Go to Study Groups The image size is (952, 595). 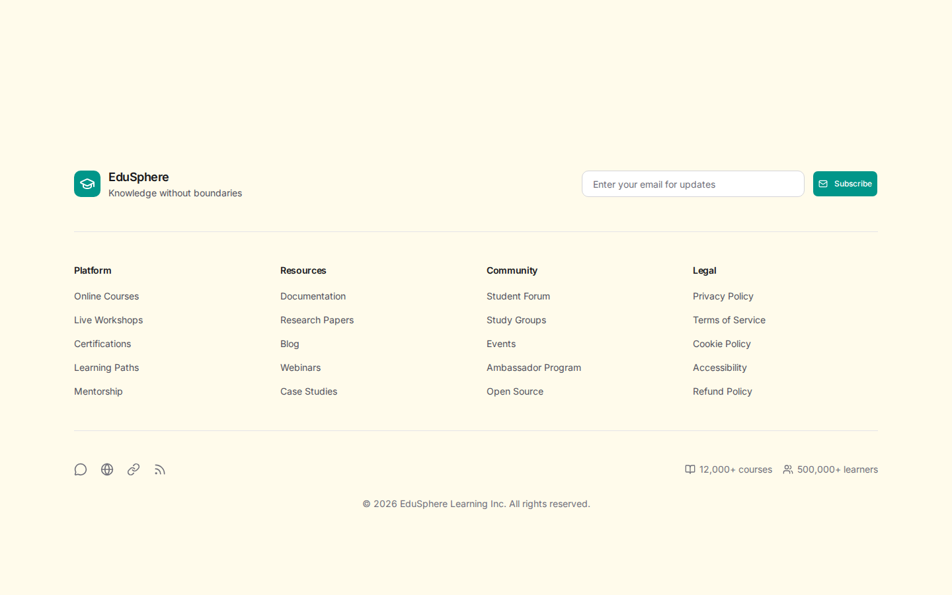click(x=516, y=320)
